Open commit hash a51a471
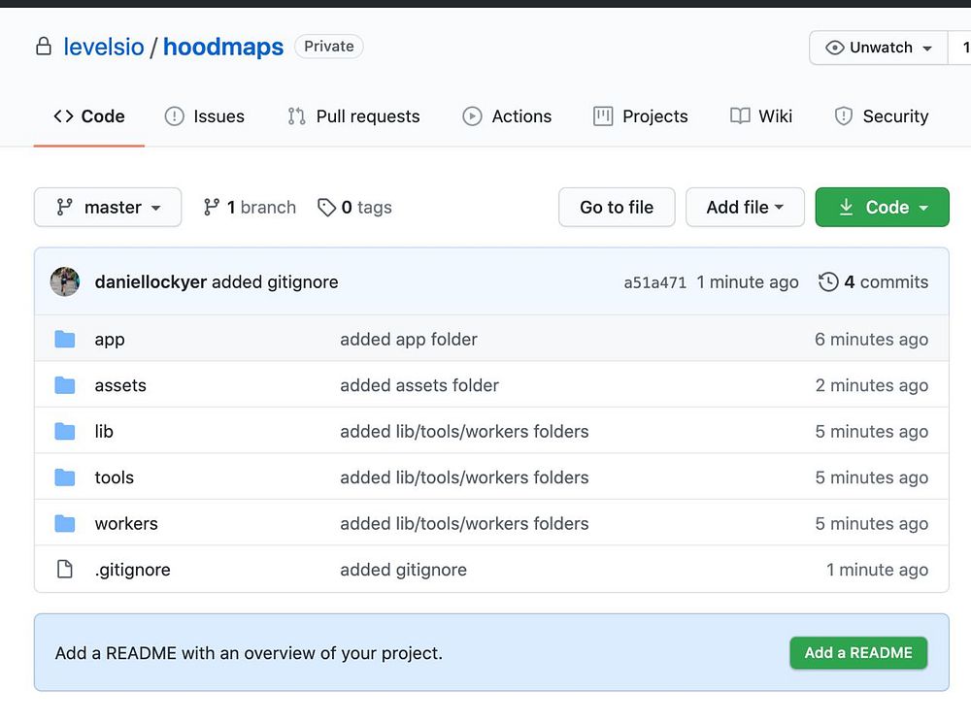 654,282
